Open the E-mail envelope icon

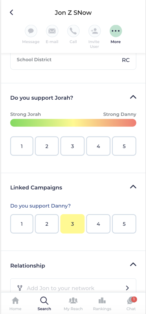52,31
